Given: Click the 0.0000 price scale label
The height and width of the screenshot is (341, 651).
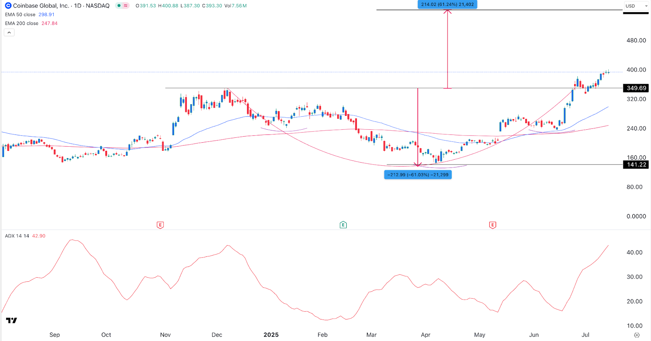Looking at the screenshot, I should tap(636, 217).
